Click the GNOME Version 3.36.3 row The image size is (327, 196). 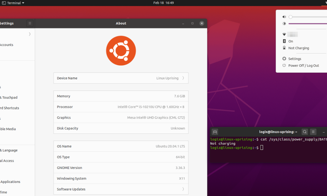click(x=121, y=168)
